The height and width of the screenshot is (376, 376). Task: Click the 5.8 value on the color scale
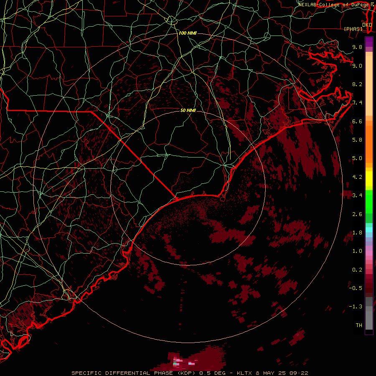point(357,140)
